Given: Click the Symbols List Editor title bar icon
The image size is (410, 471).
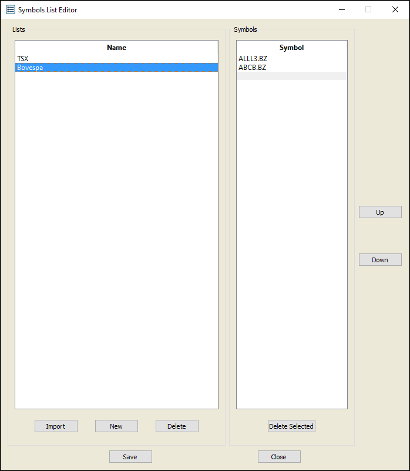Looking at the screenshot, I should tap(11, 9).
